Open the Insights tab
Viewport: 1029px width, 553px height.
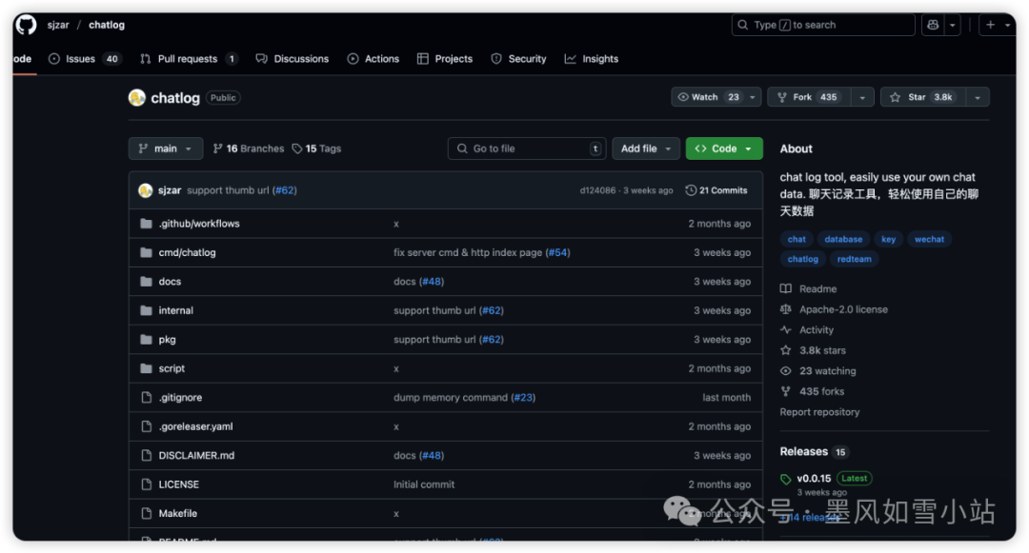coord(592,59)
